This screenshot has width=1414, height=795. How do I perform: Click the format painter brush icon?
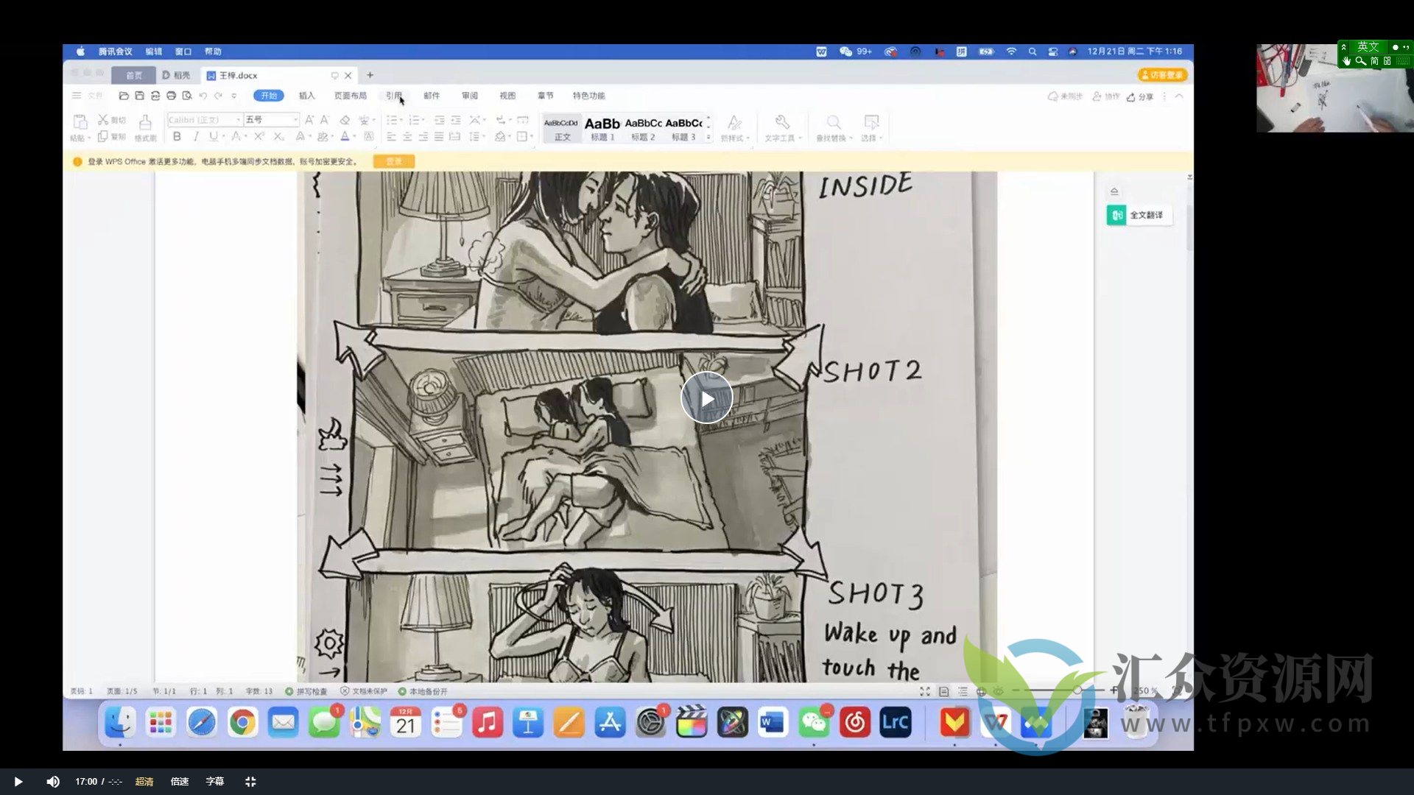pos(145,122)
